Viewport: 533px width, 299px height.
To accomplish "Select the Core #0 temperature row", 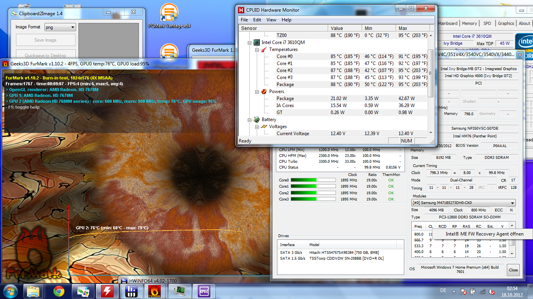I will click(333, 56).
